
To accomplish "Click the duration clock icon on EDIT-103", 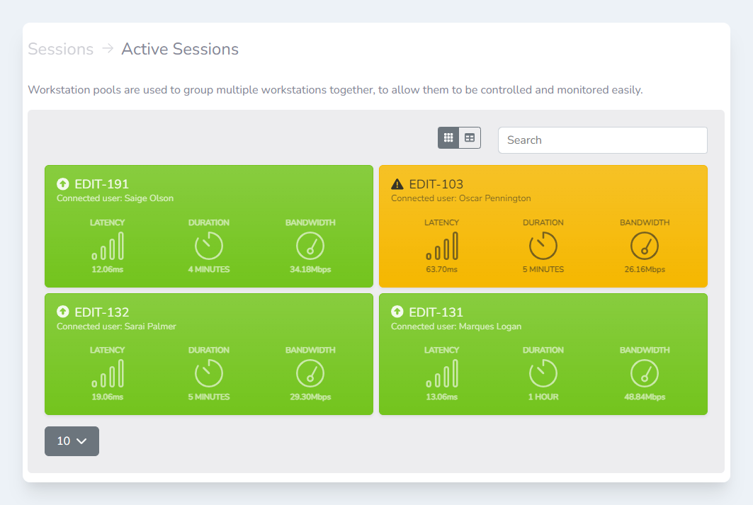I will click(x=543, y=246).
